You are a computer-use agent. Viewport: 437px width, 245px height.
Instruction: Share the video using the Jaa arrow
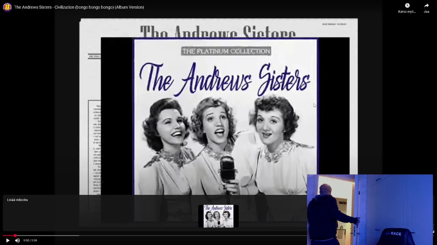click(x=426, y=8)
